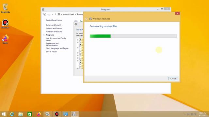
Task: Click the Downloading required files progress bar
Action: coord(133,36)
